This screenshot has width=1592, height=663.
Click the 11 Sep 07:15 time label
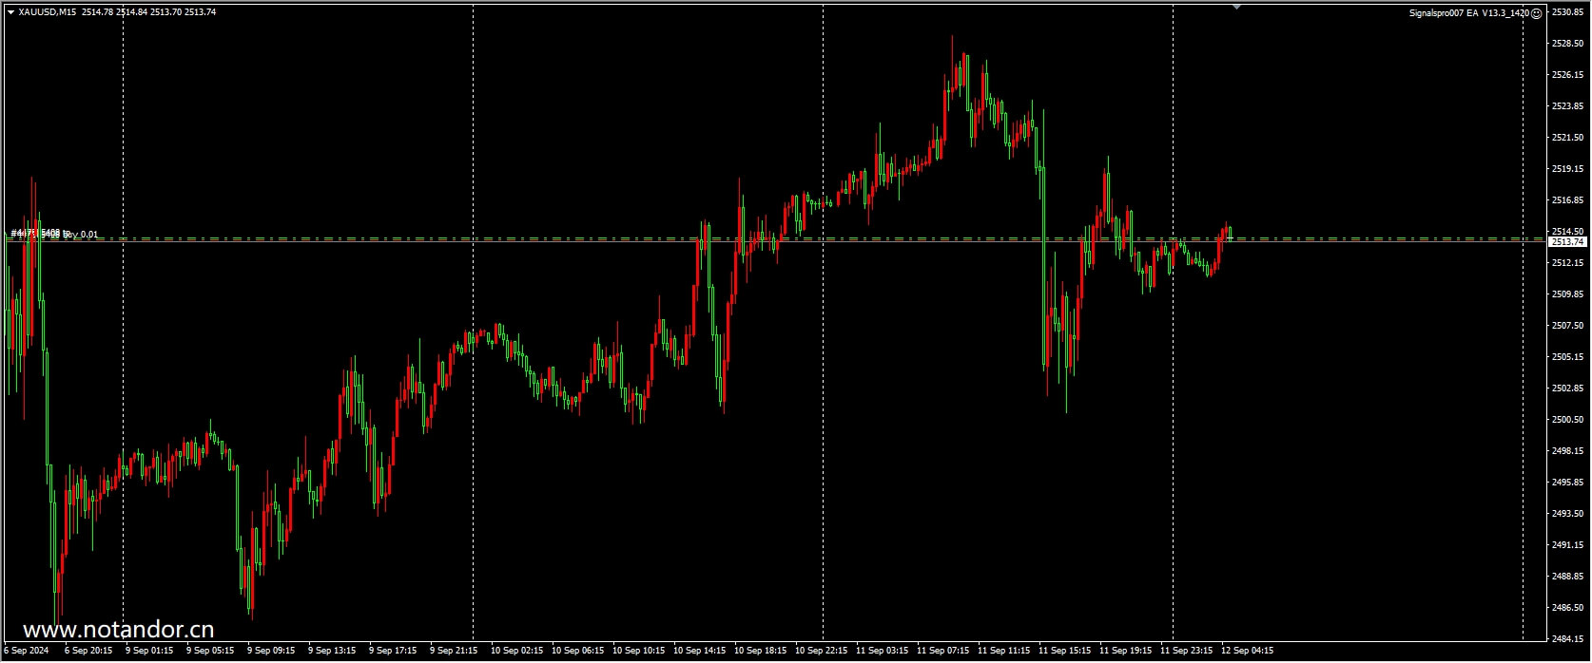943,652
